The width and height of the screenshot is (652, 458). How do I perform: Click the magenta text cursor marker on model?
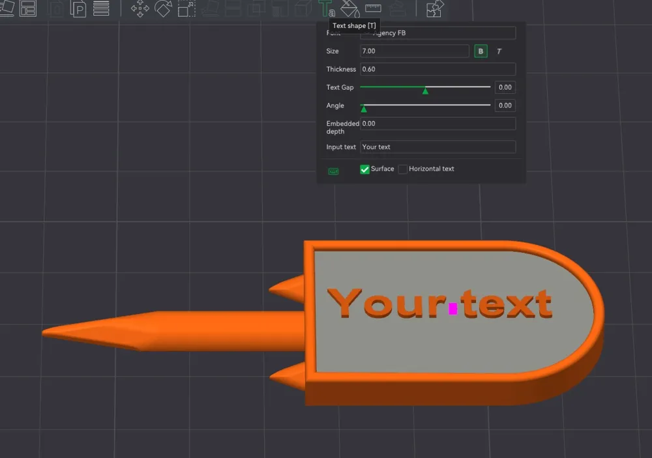tap(453, 308)
